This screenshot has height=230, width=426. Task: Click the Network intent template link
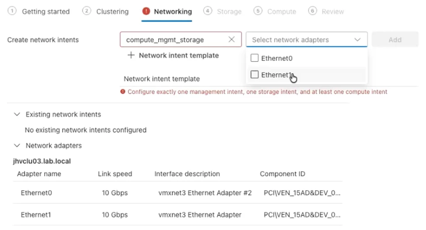[178, 55]
